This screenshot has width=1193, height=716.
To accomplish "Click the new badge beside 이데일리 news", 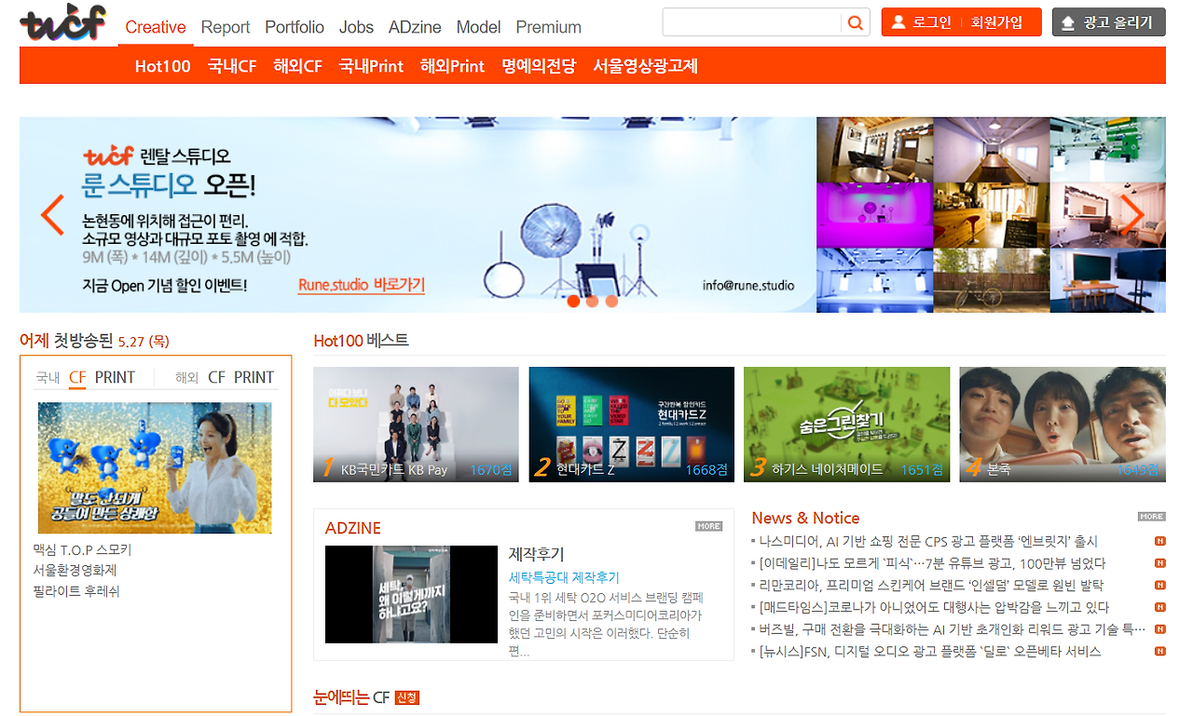I will click(x=1160, y=563).
